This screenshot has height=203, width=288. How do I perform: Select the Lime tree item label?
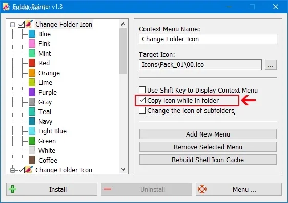coord(46,82)
